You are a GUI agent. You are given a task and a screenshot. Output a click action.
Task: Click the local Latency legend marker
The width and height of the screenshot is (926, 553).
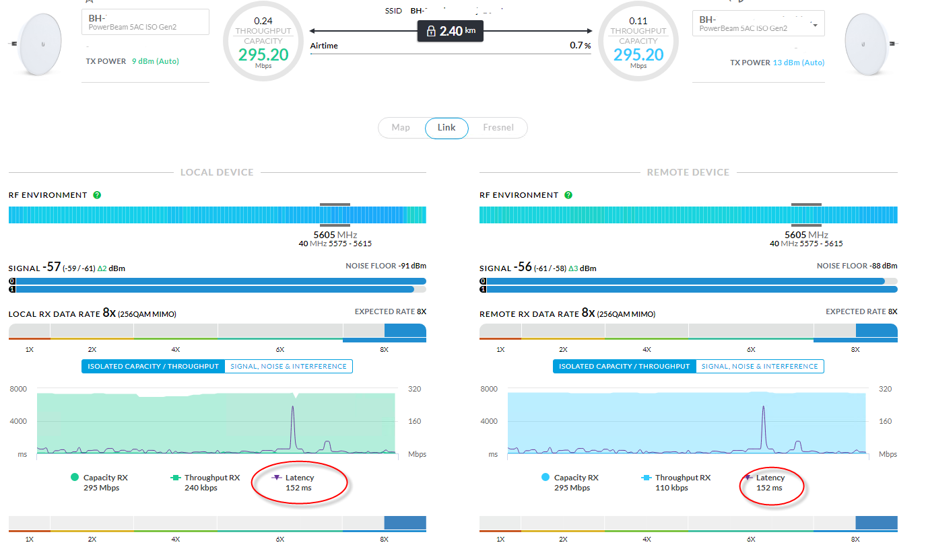[x=277, y=478]
